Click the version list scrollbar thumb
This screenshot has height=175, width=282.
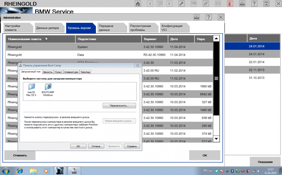pos(216,78)
